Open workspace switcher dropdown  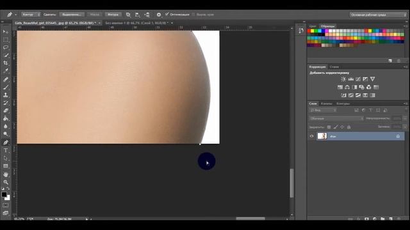point(378,15)
